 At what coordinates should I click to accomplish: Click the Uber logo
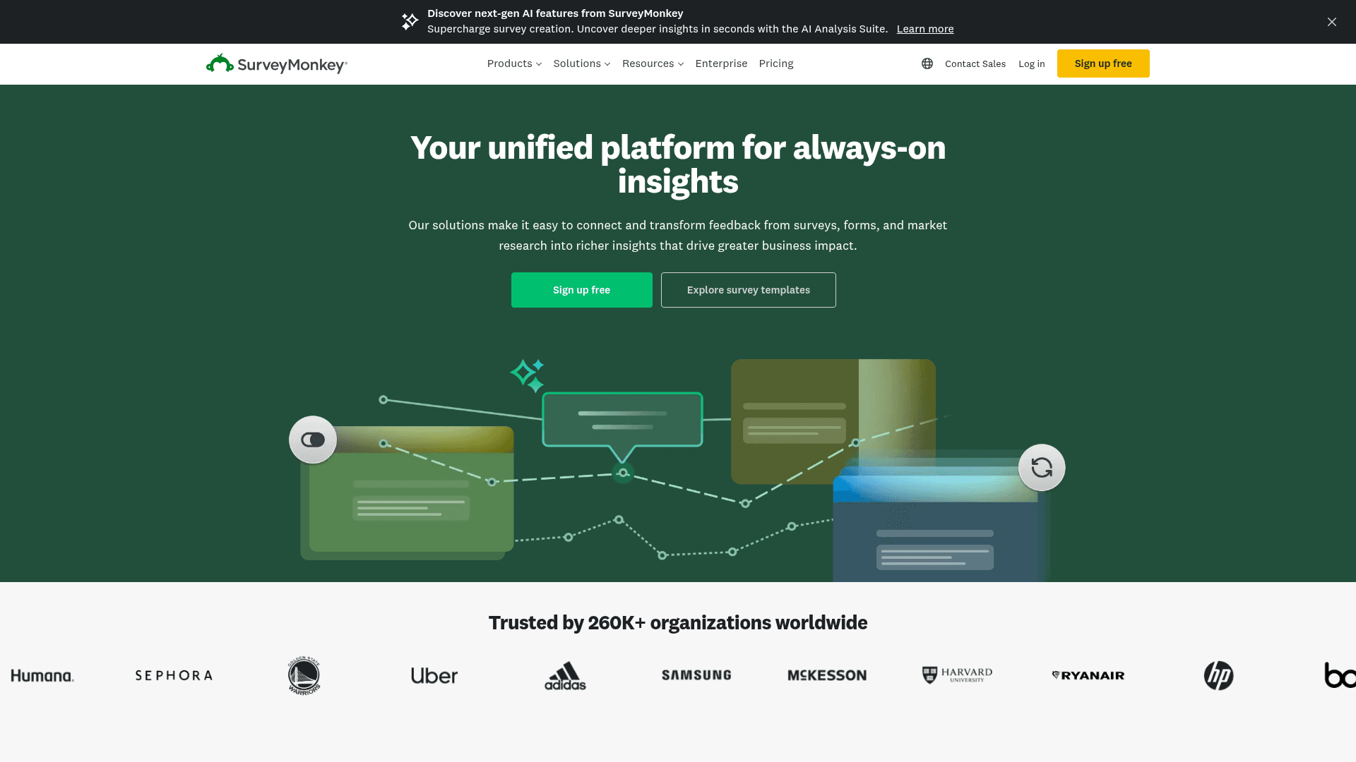click(434, 675)
